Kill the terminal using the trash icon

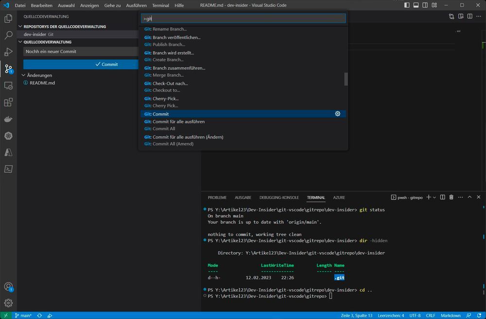click(x=452, y=197)
